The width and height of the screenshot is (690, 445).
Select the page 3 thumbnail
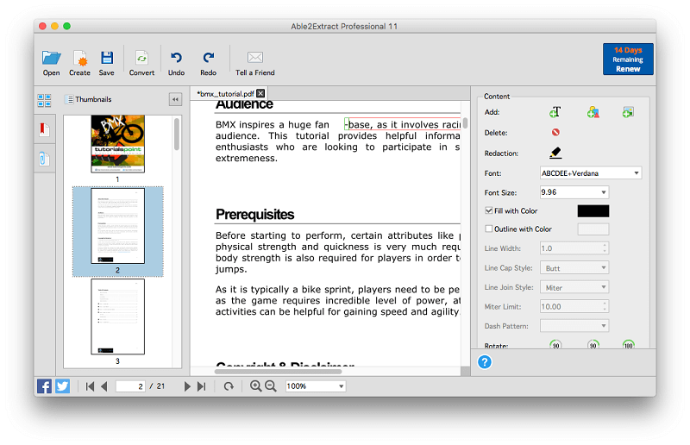(x=117, y=317)
